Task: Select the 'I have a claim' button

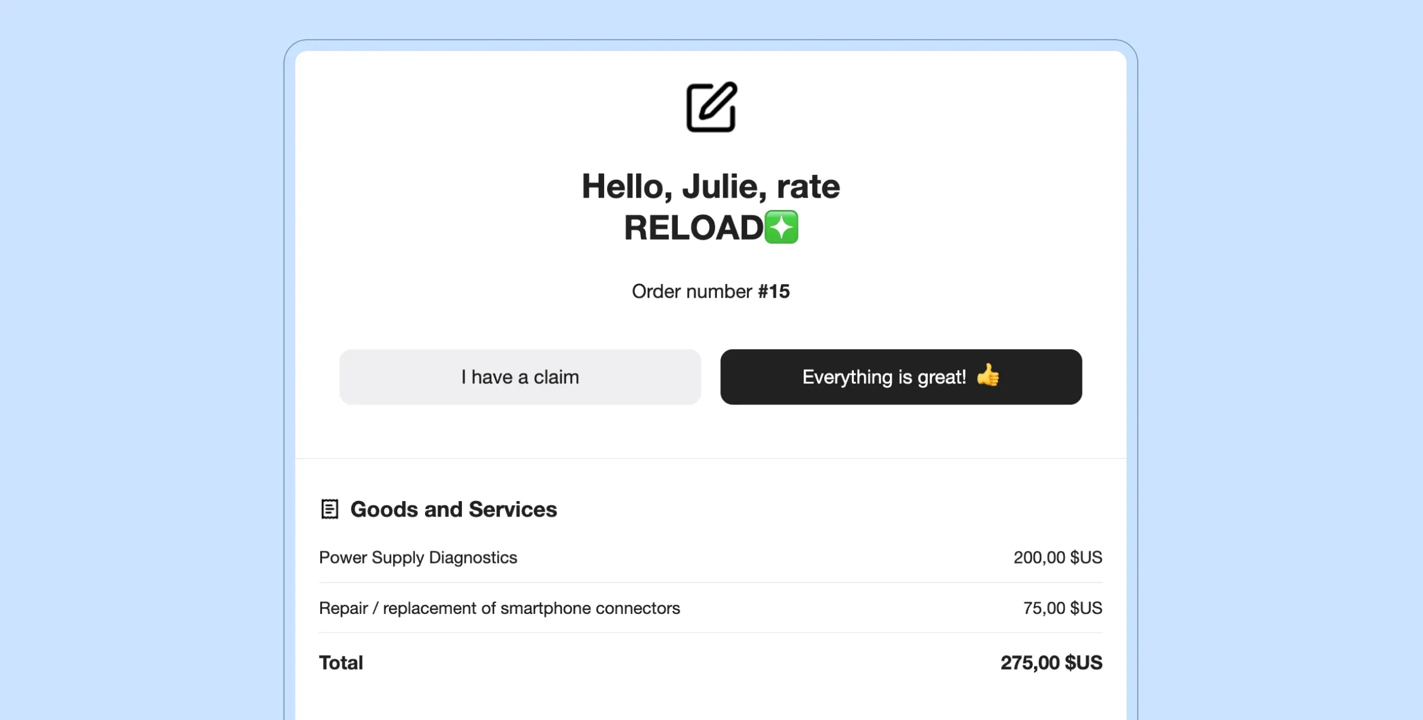Action: [x=520, y=377]
